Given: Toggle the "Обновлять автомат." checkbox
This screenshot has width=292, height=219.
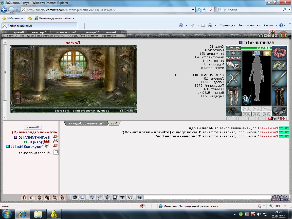Looking at the screenshot, I should click(56, 152).
